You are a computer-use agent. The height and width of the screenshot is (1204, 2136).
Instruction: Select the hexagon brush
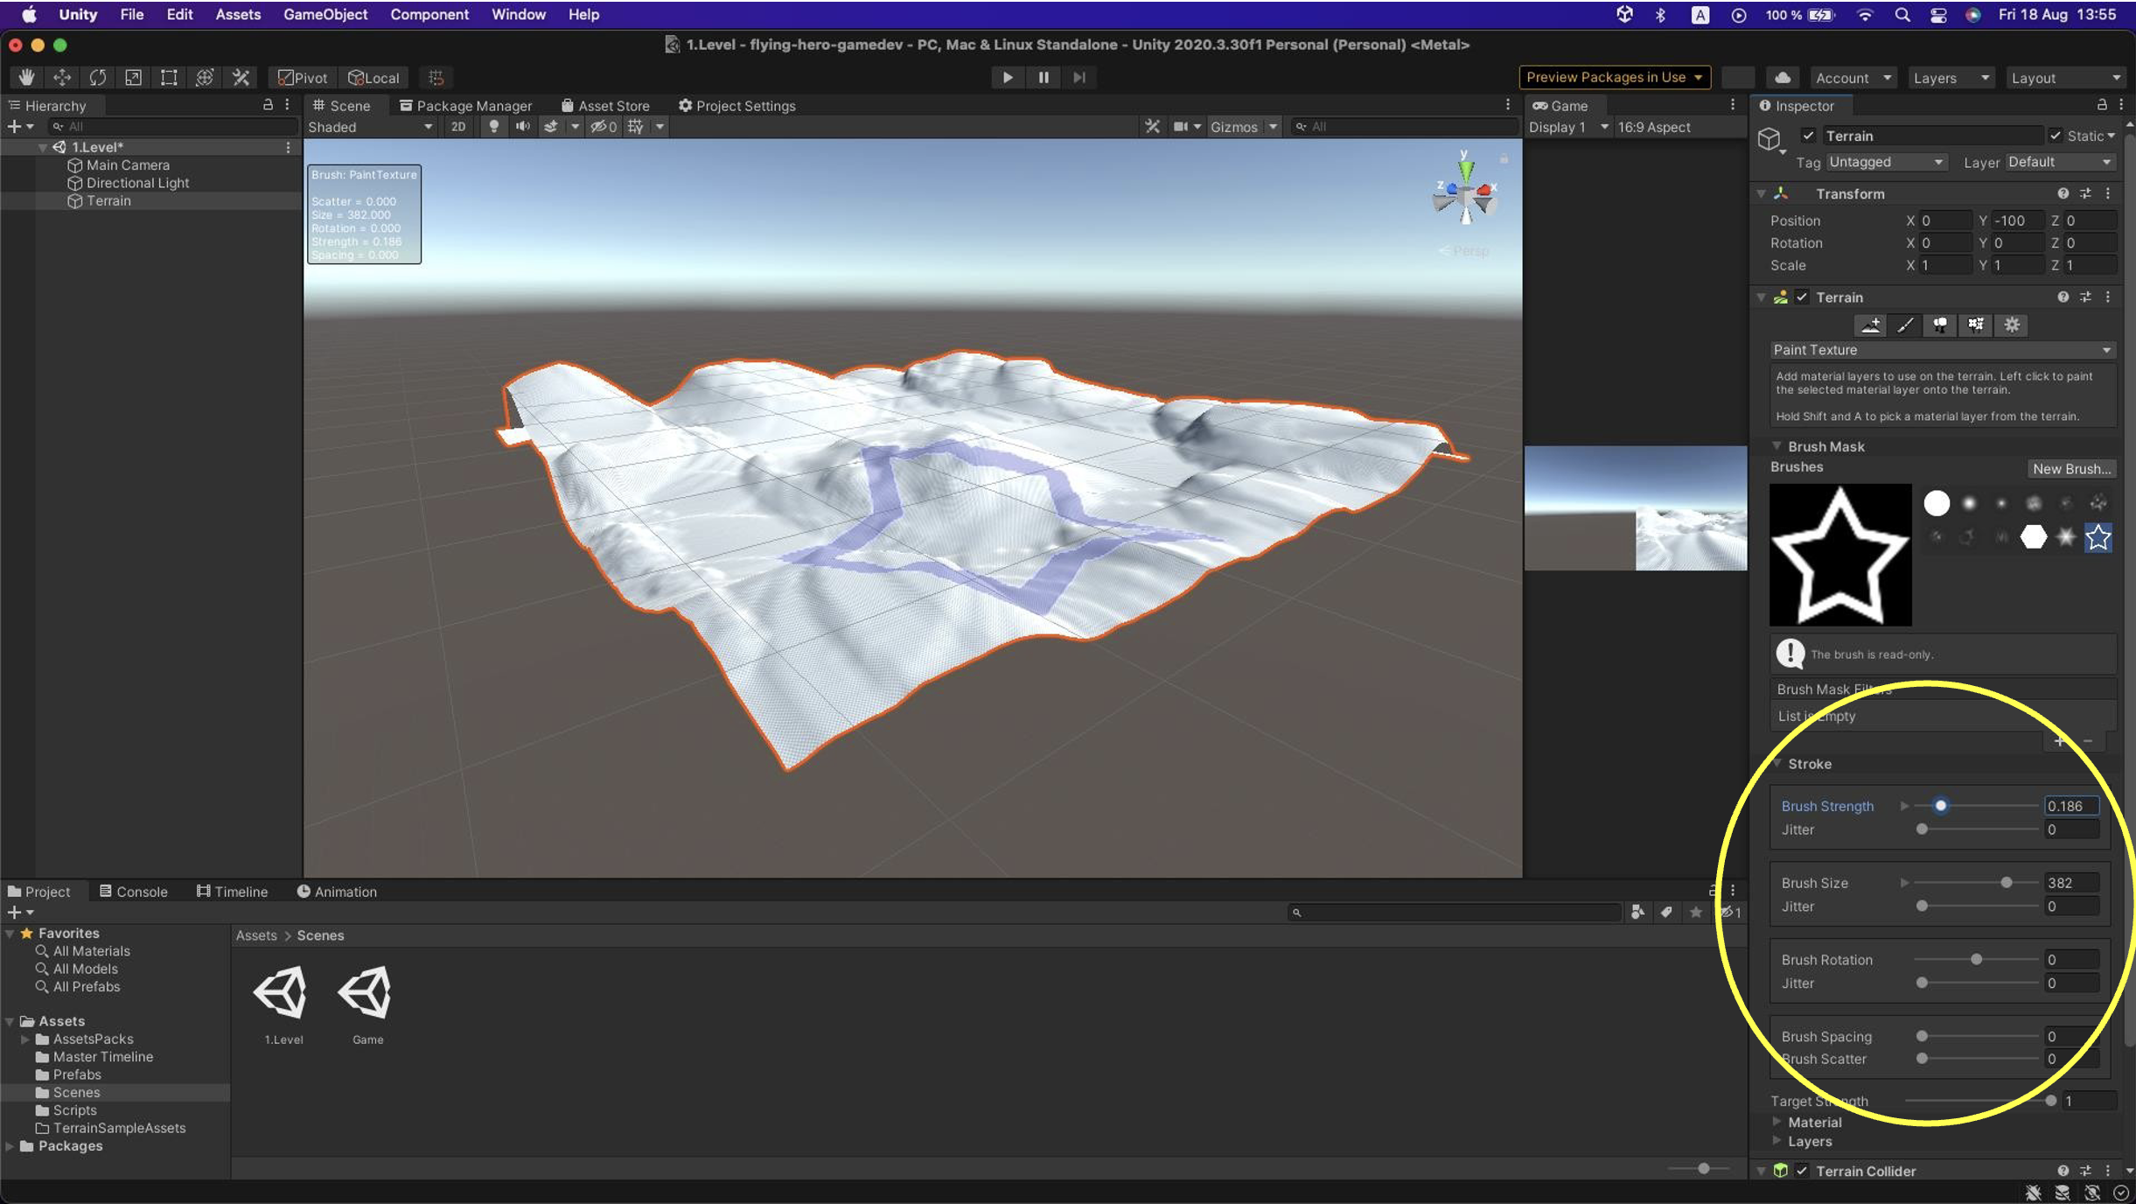coord(2034,536)
